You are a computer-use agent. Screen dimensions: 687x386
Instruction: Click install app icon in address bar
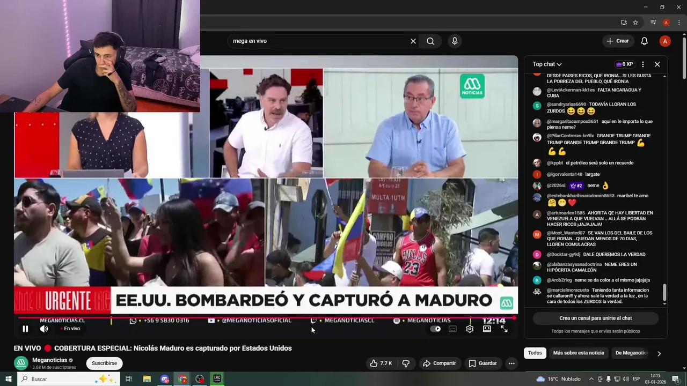tap(624, 23)
